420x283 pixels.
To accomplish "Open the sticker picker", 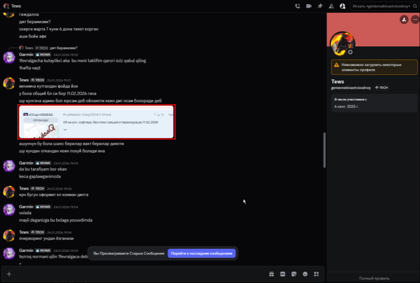I will coord(294,274).
